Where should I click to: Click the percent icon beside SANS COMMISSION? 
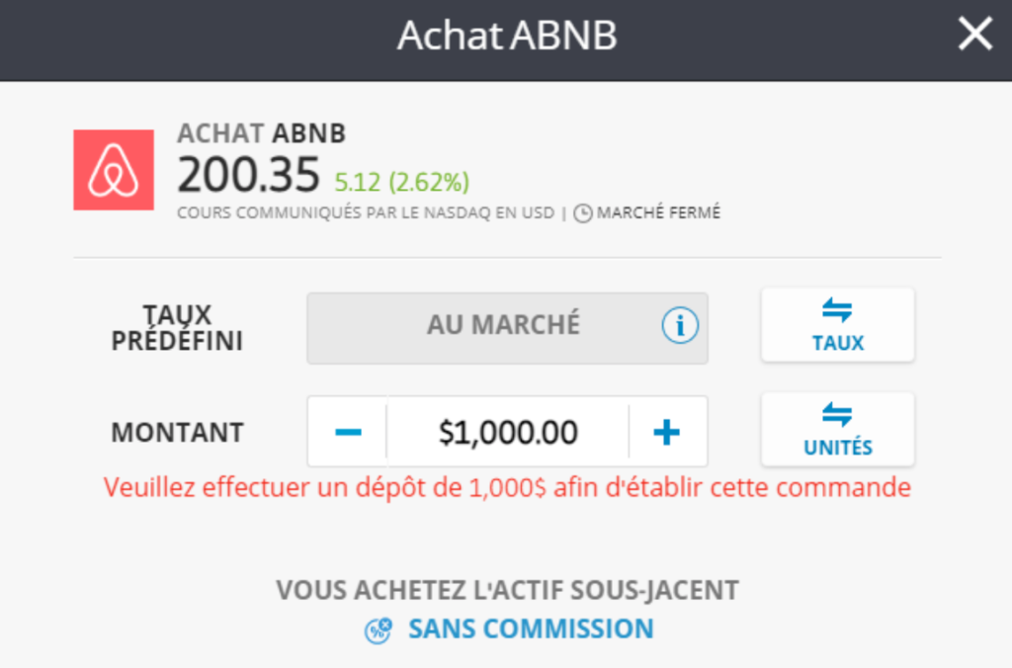click(379, 629)
